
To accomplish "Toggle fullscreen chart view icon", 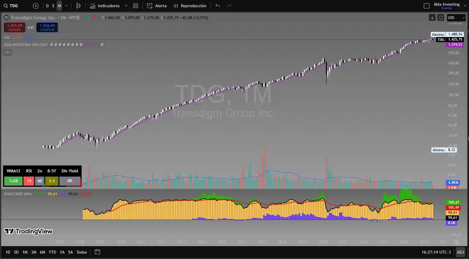I will (x=441, y=18).
